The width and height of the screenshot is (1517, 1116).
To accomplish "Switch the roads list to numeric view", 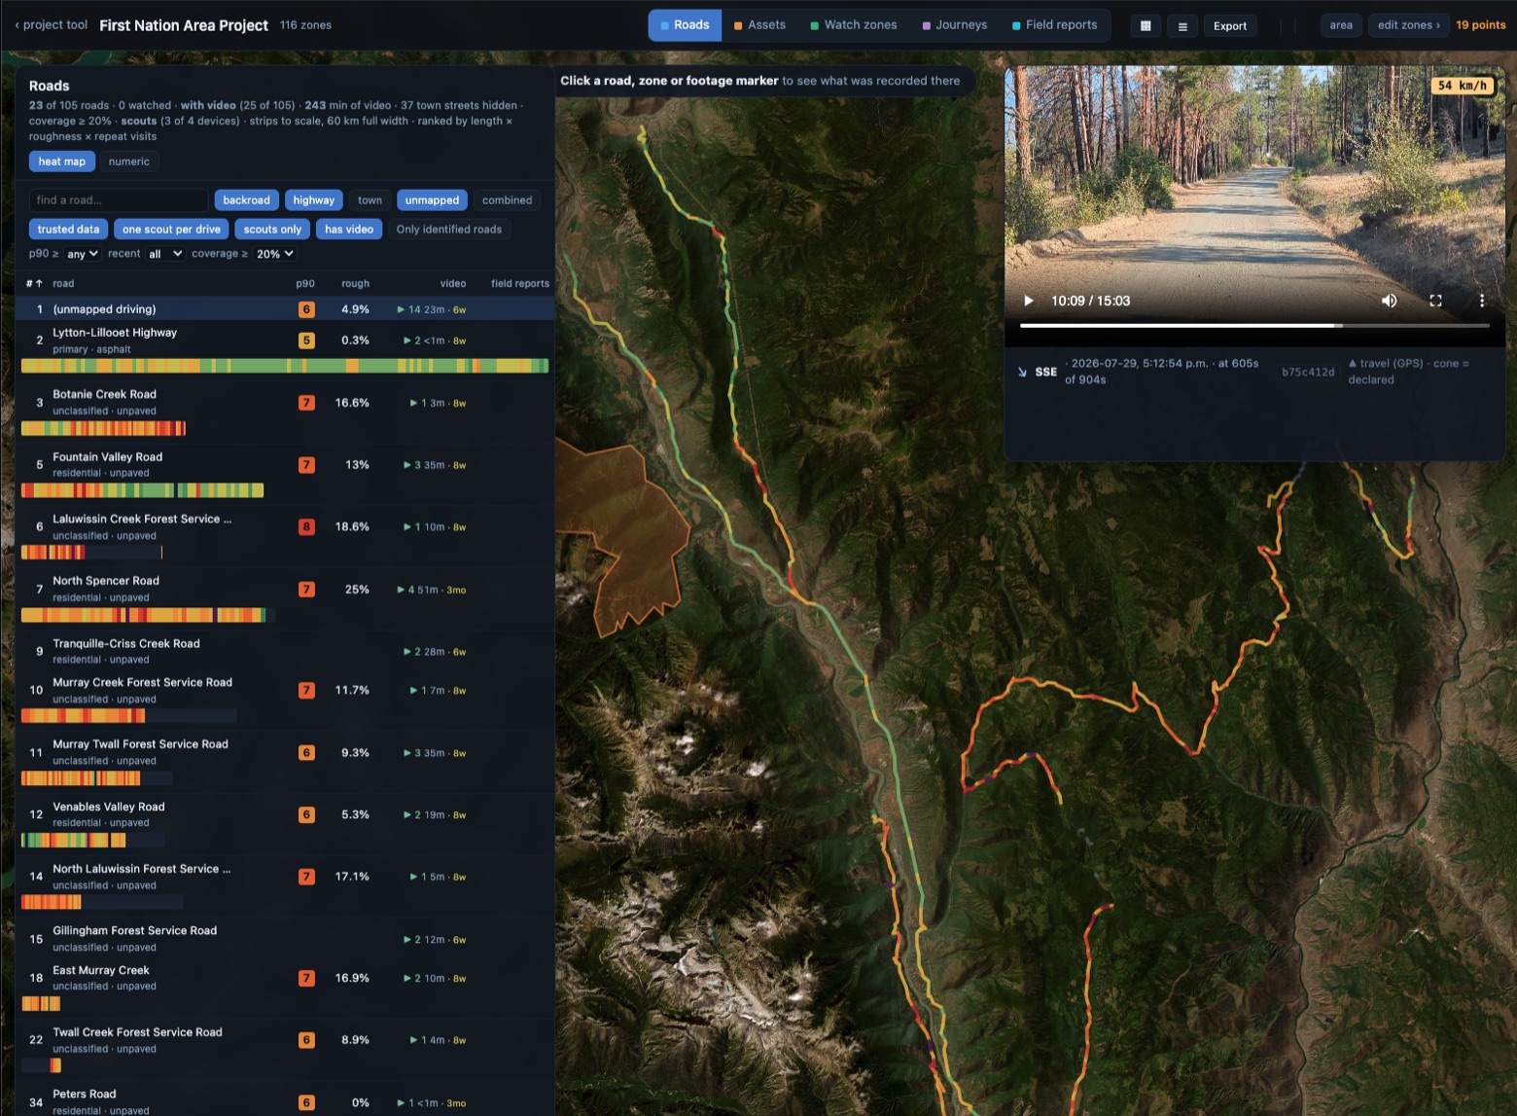I will point(129,162).
